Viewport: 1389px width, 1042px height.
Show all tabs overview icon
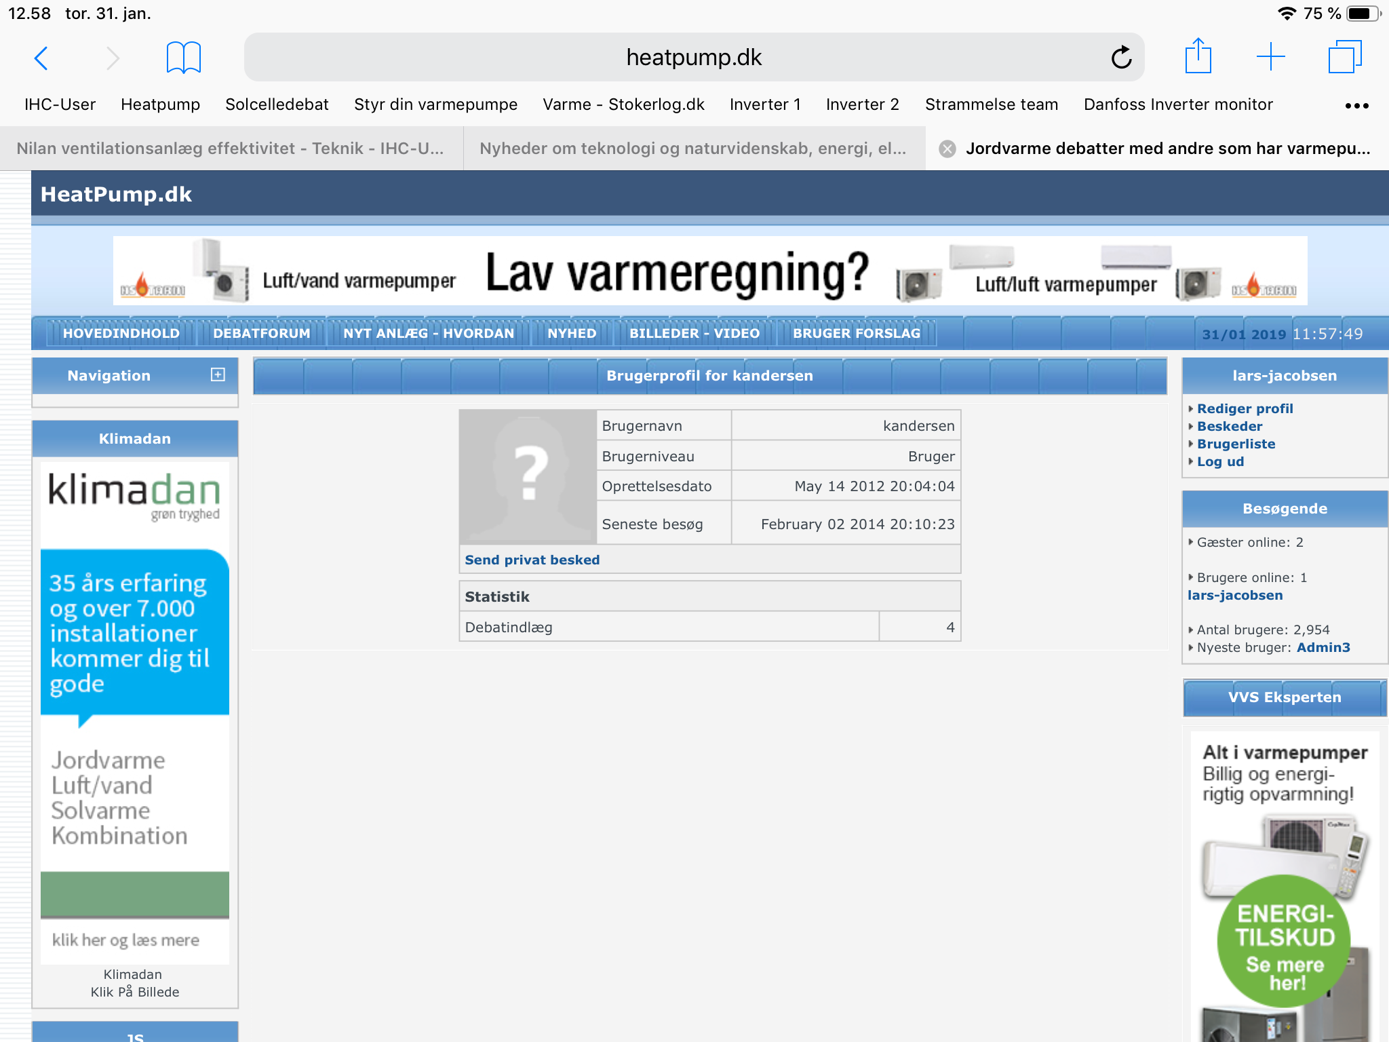pyautogui.click(x=1344, y=57)
